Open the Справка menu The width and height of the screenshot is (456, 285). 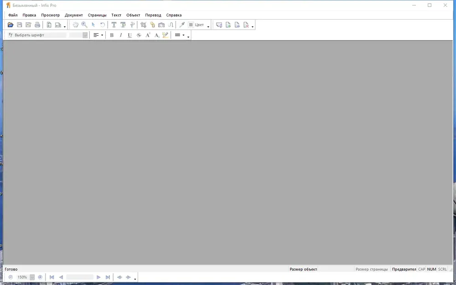pyautogui.click(x=174, y=15)
